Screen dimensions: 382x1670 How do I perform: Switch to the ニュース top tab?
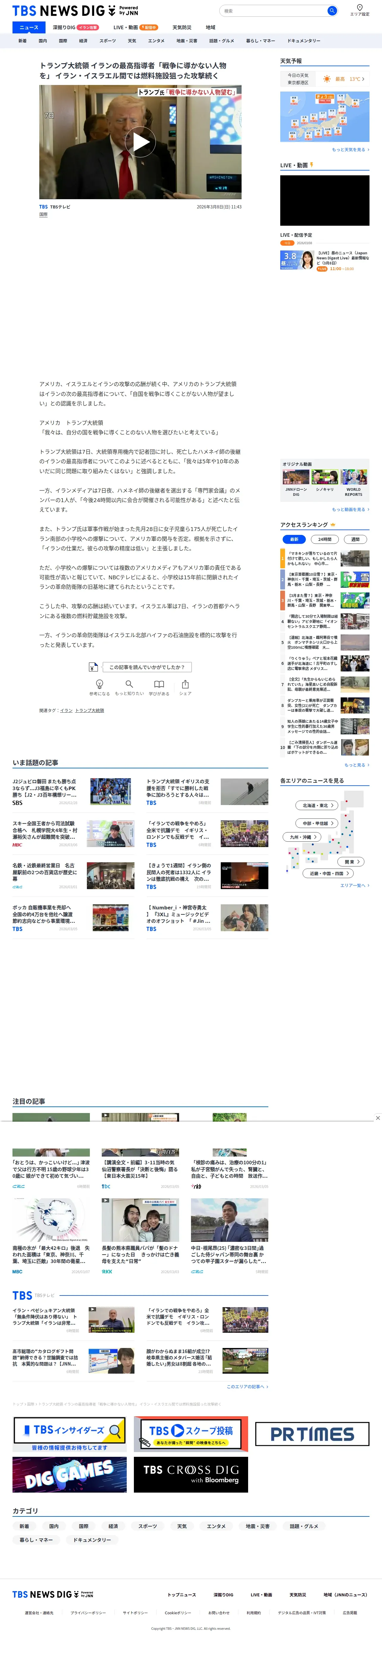tap(29, 27)
